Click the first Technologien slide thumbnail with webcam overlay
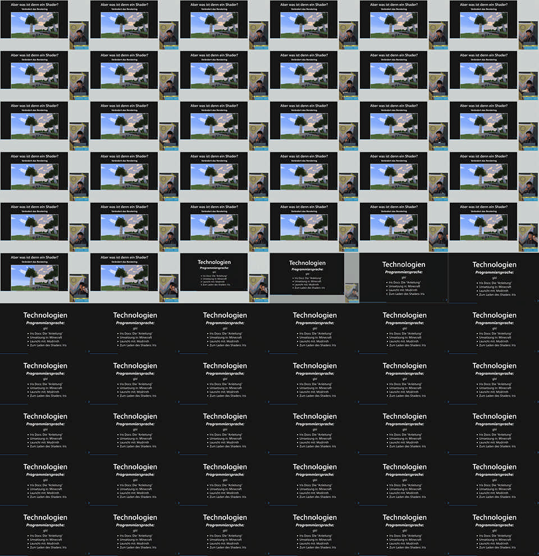The height and width of the screenshot is (556, 539). 225,278
